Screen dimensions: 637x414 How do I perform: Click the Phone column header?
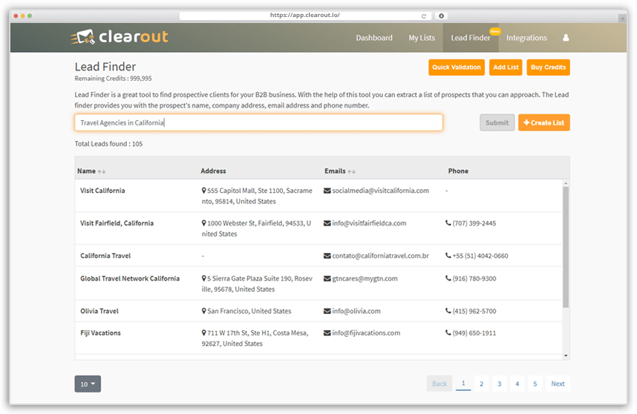coord(458,171)
